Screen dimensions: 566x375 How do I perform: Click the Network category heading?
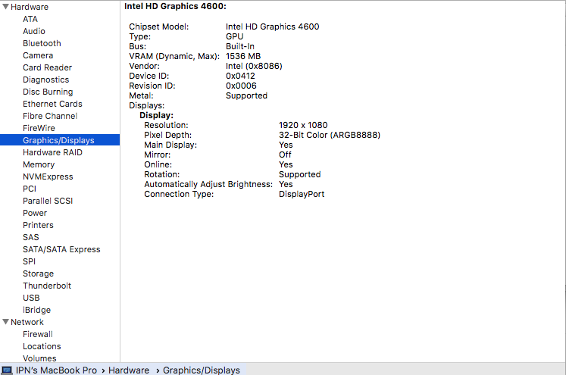click(27, 322)
